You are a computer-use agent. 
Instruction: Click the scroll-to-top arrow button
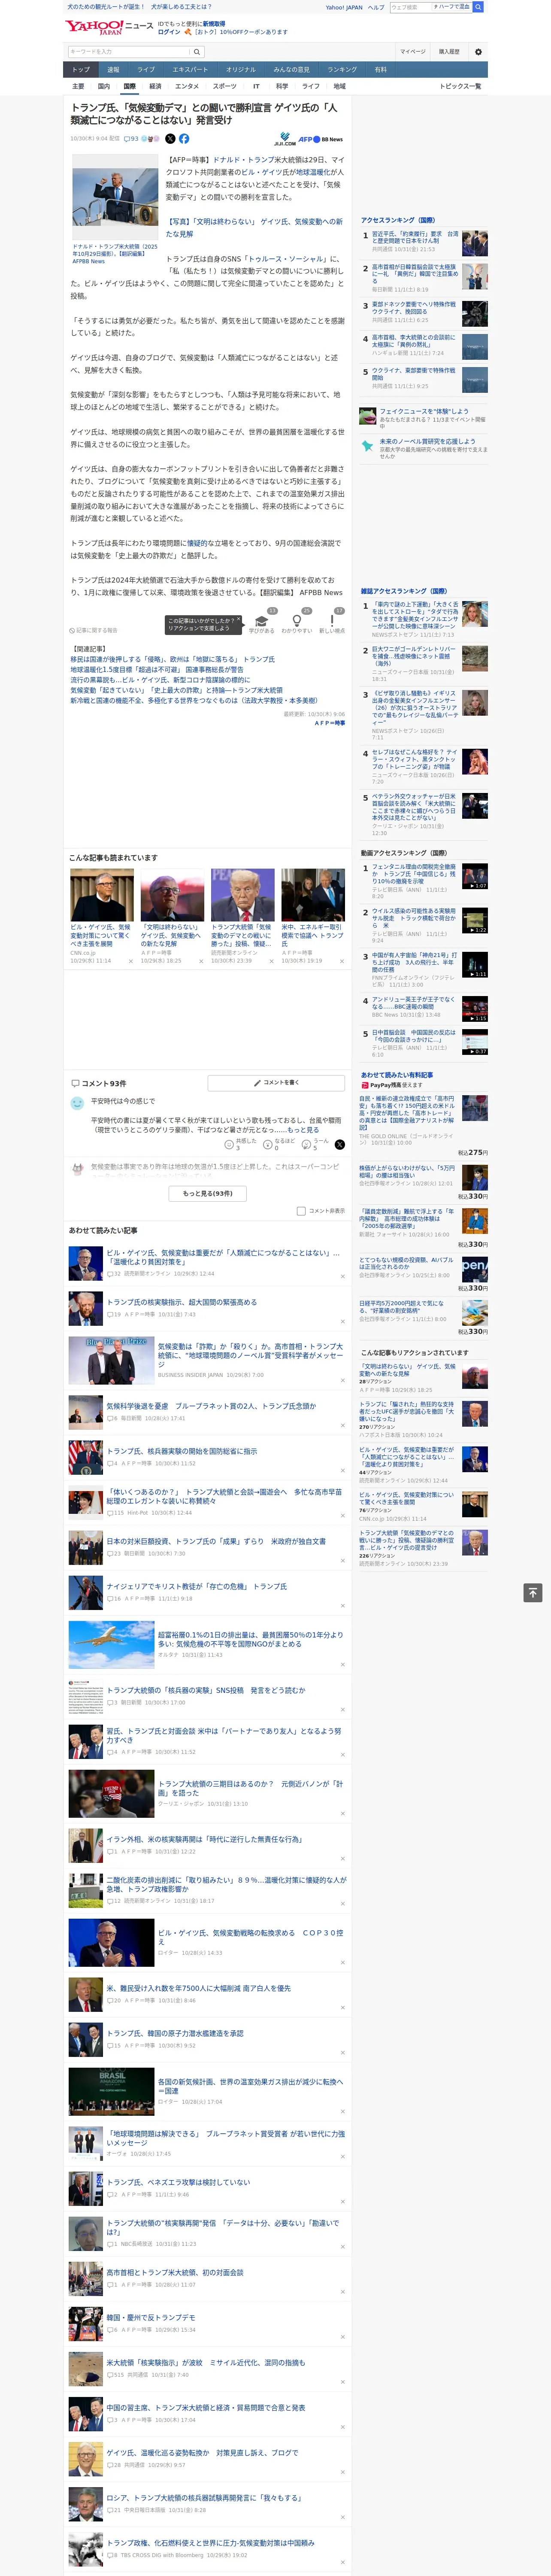[533, 1593]
